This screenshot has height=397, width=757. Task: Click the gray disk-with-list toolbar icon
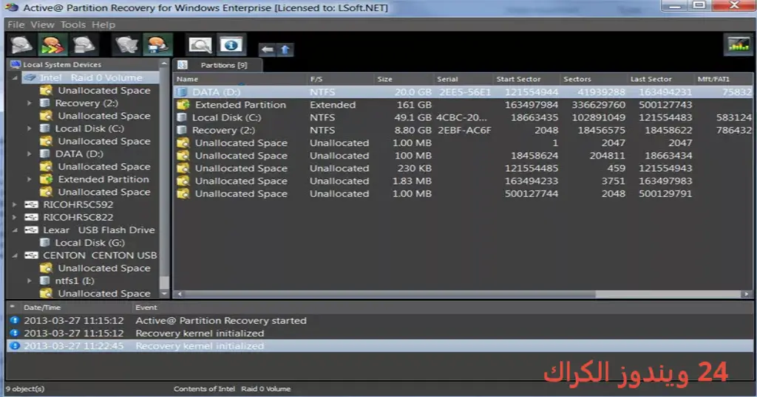tap(84, 45)
